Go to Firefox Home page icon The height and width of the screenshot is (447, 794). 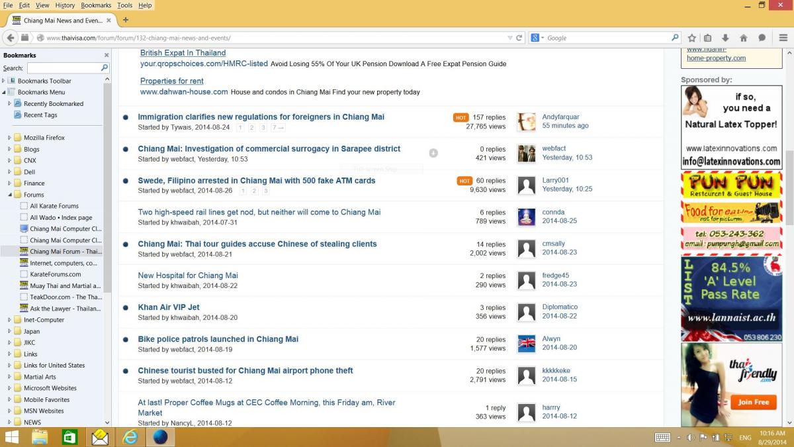tap(744, 38)
